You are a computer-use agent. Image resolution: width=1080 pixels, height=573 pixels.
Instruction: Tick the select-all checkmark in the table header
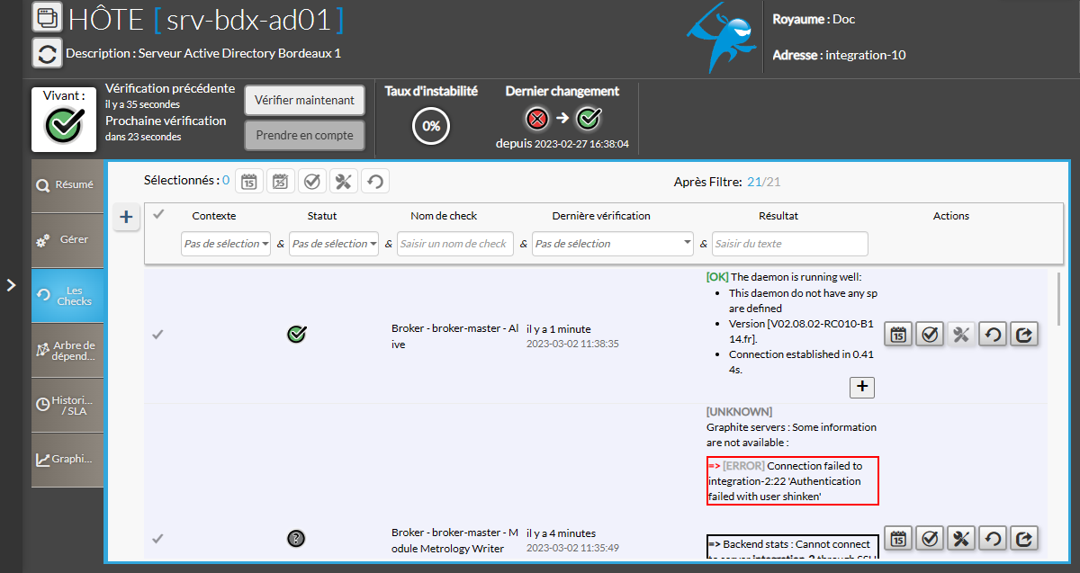coord(158,214)
